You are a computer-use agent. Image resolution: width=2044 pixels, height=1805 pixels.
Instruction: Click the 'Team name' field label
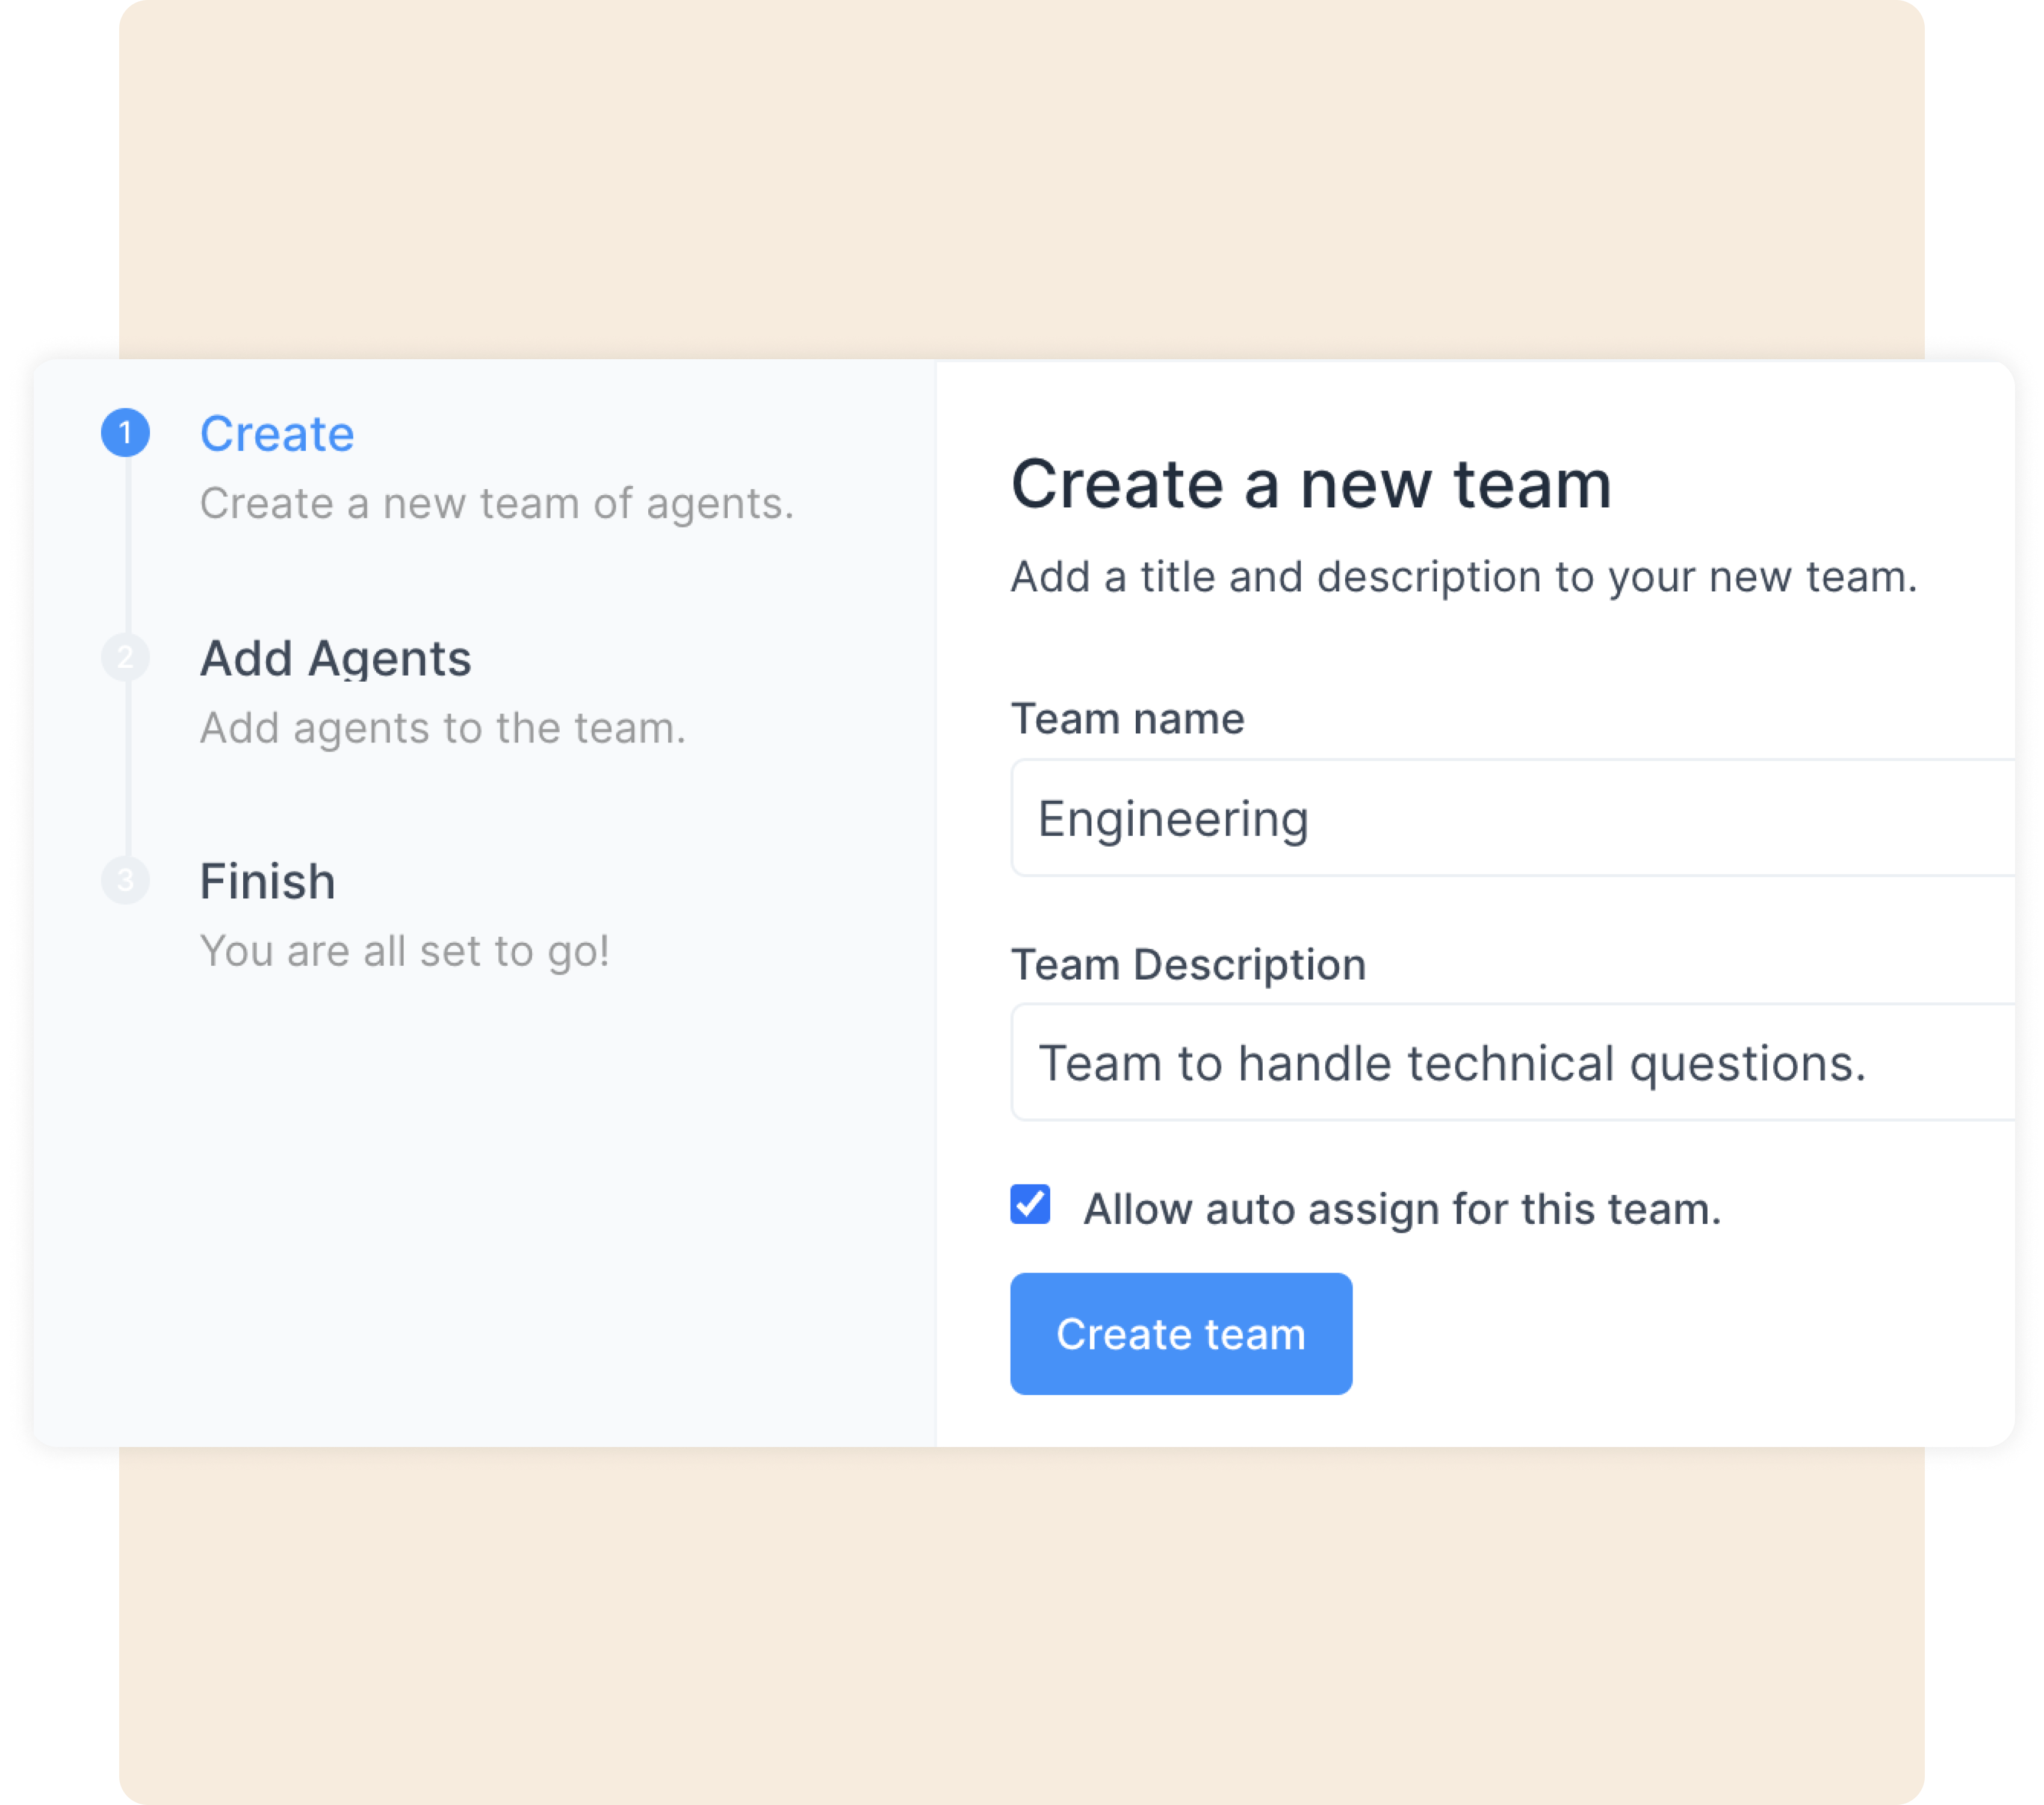point(1127,718)
